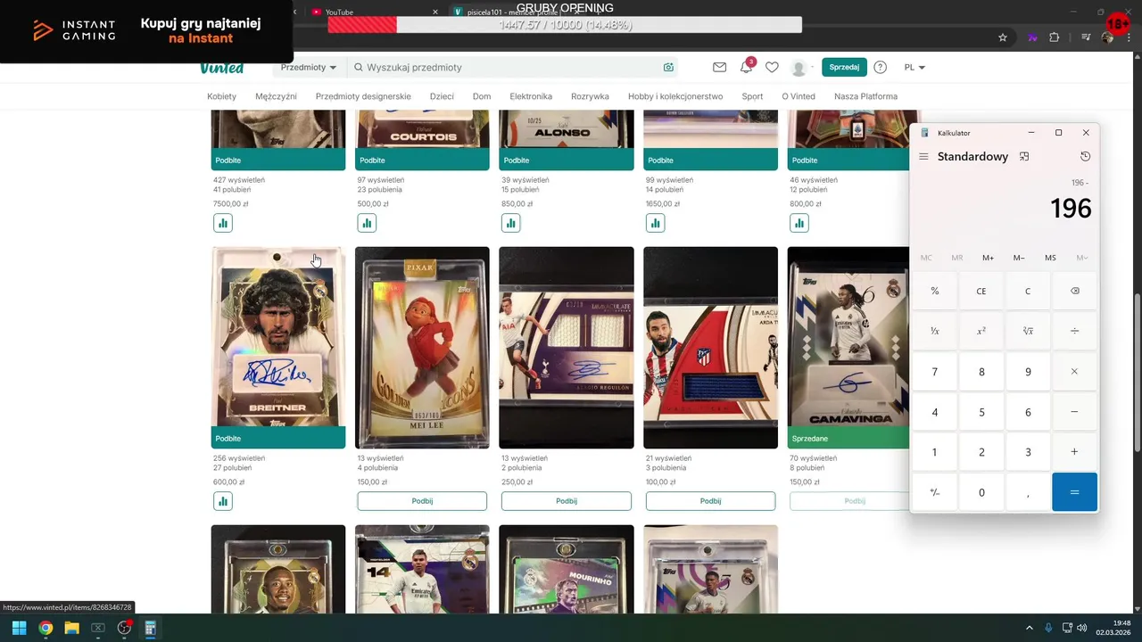Open the Sport category menu

752,96
